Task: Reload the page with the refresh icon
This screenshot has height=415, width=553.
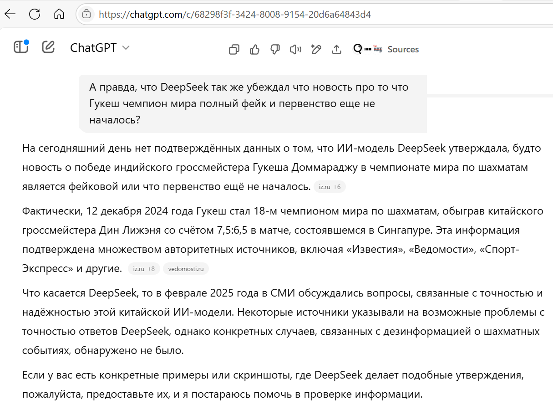Action: (35, 14)
